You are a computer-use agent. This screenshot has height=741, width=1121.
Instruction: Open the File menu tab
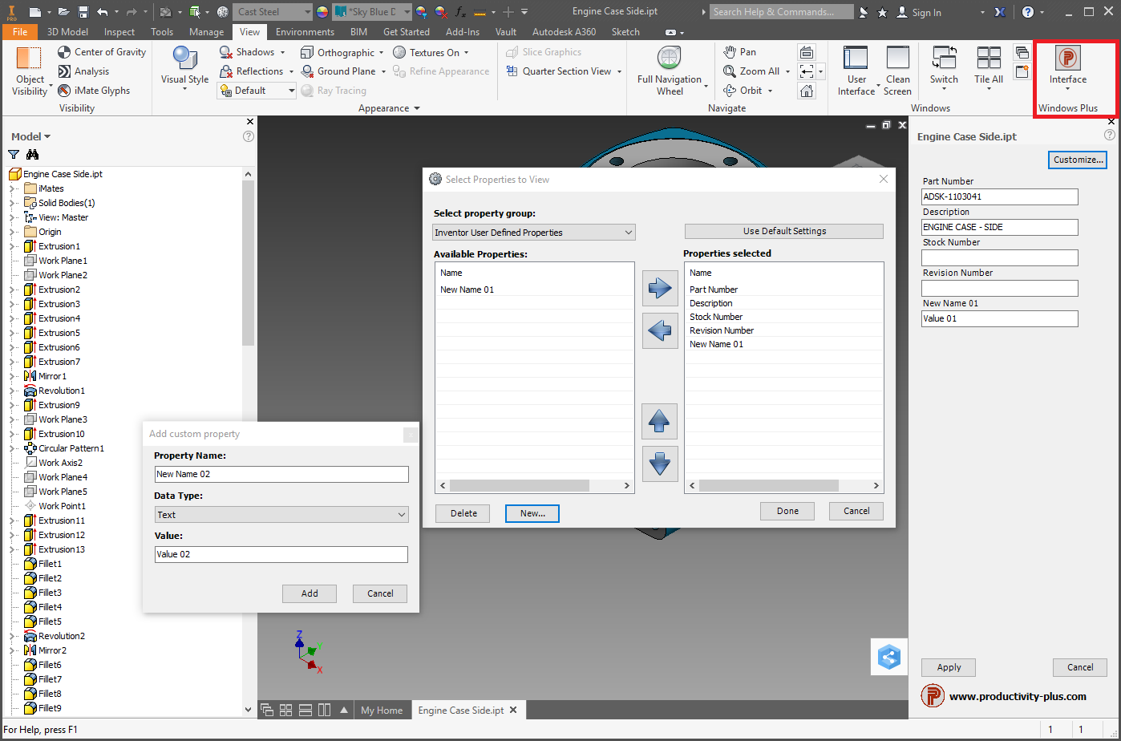pyautogui.click(x=19, y=32)
